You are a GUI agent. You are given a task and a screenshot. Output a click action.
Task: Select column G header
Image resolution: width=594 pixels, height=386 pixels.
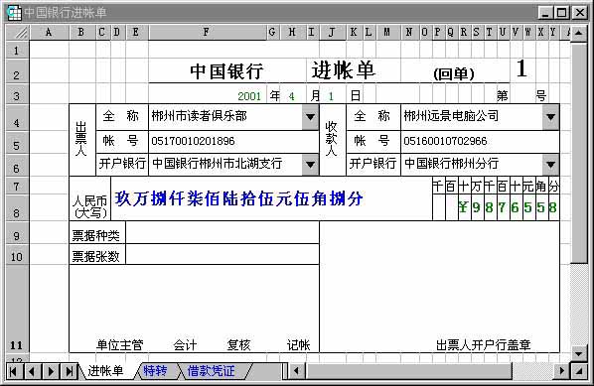(272, 33)
